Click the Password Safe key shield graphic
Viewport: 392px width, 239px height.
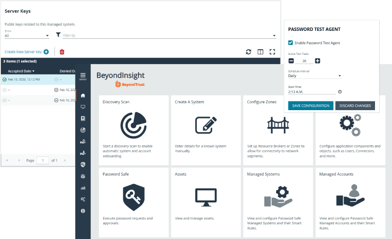[134, 197]
